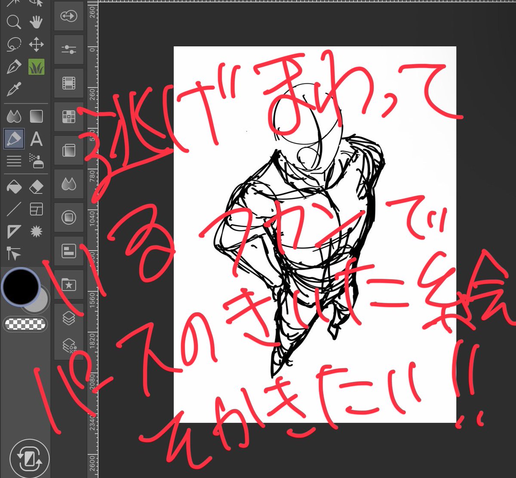Choose the black main color circle
Viewport: 516px width, 478px height.
21,286
